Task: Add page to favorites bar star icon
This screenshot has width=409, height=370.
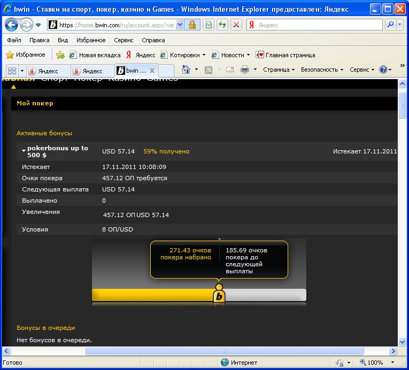Action: point(60,55)
